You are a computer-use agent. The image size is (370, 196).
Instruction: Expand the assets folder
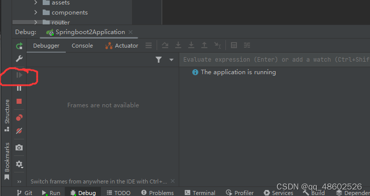point(36,3)
